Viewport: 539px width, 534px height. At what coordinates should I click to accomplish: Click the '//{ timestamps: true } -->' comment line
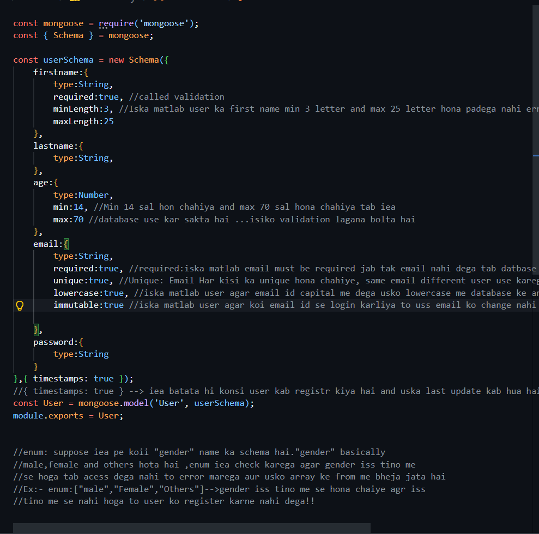[276, 391]
